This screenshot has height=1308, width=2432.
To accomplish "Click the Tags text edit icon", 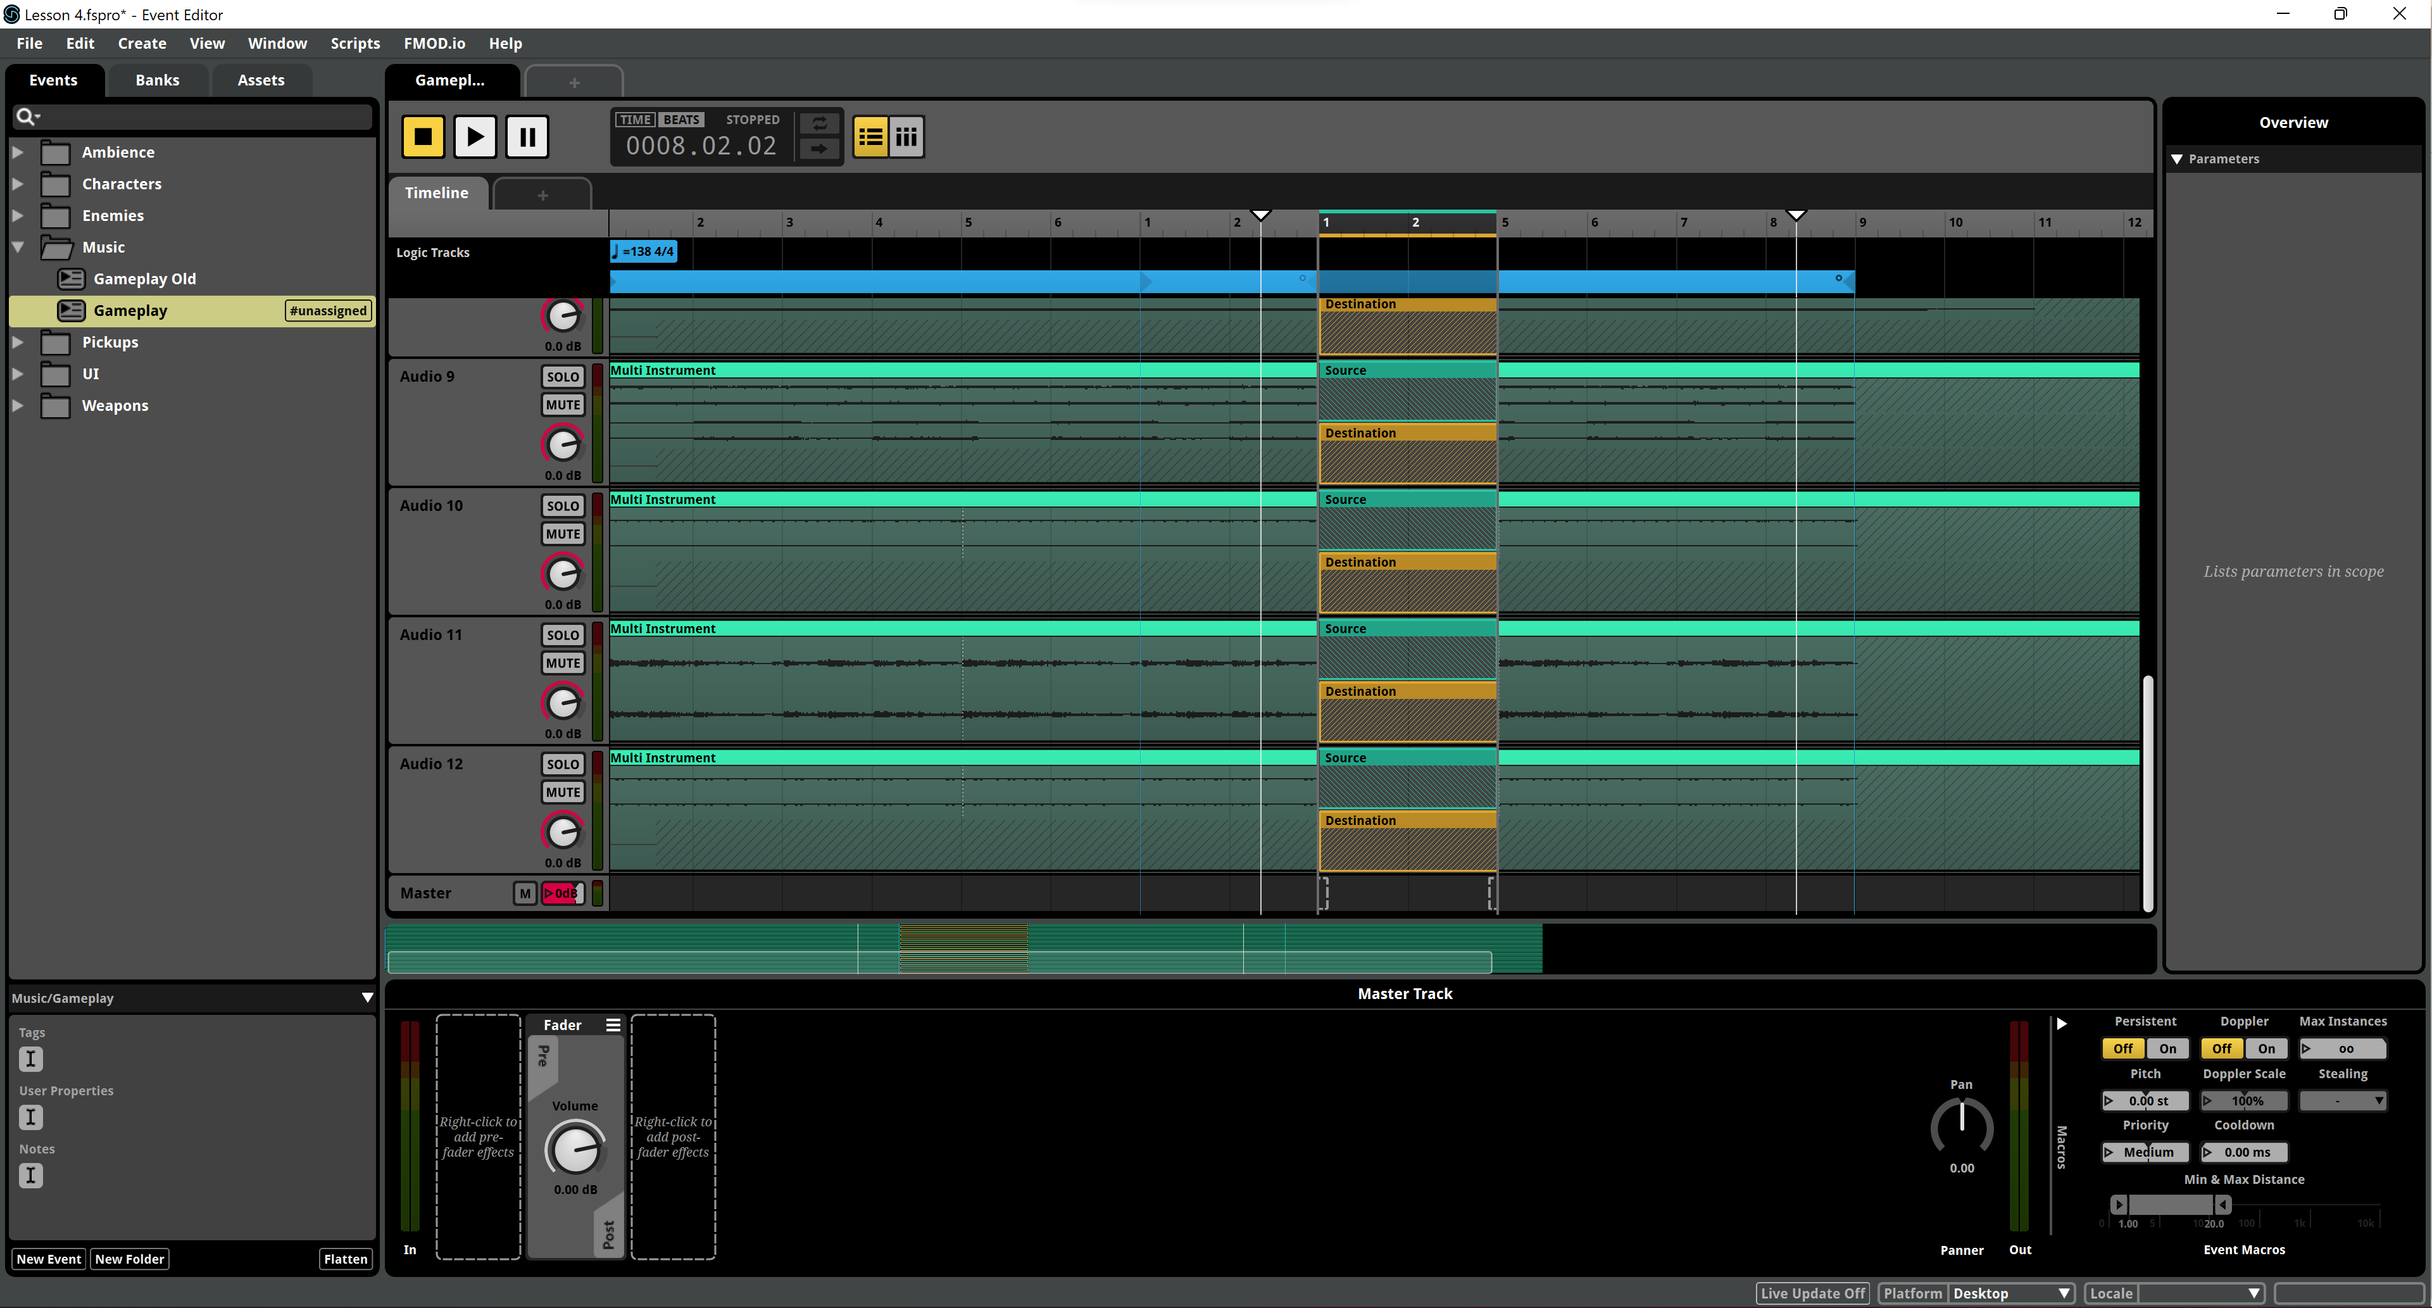I will click(31, 1059).
